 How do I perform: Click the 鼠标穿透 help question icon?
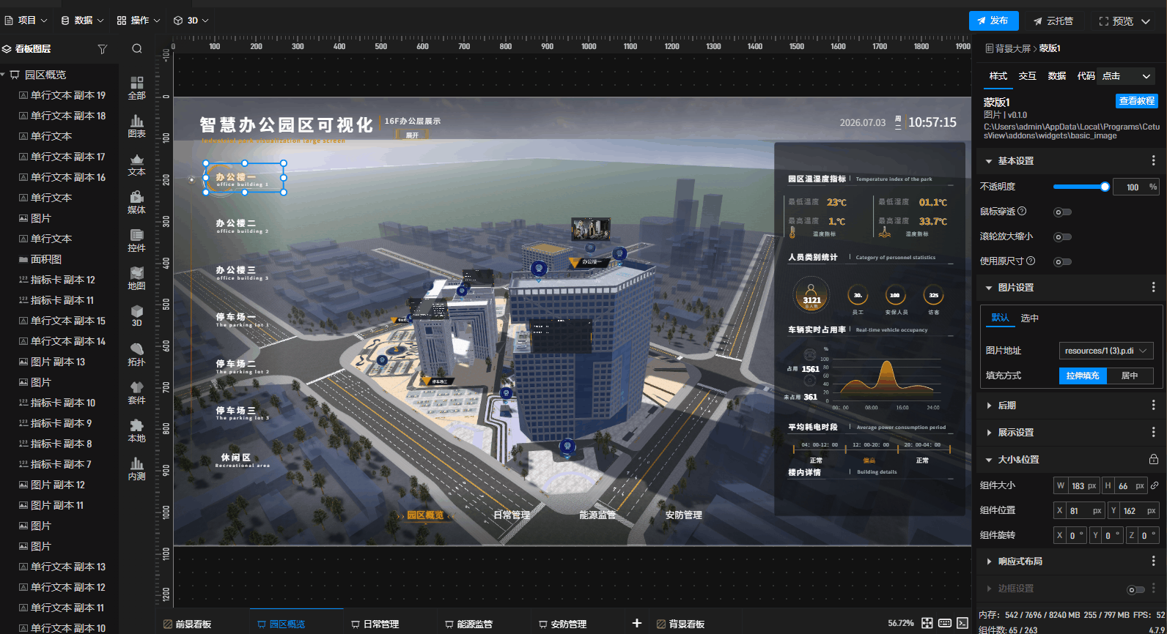[x=1023, y=211]
